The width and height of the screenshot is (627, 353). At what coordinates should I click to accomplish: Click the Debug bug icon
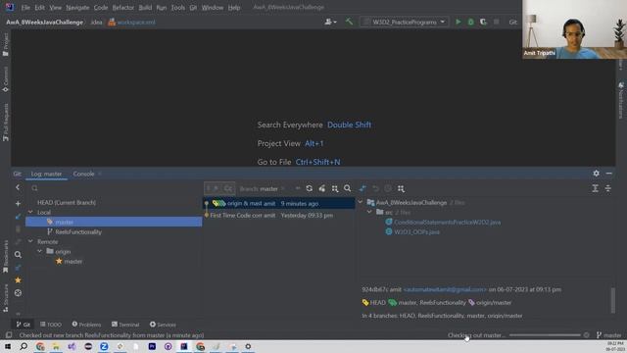(470, 22)
